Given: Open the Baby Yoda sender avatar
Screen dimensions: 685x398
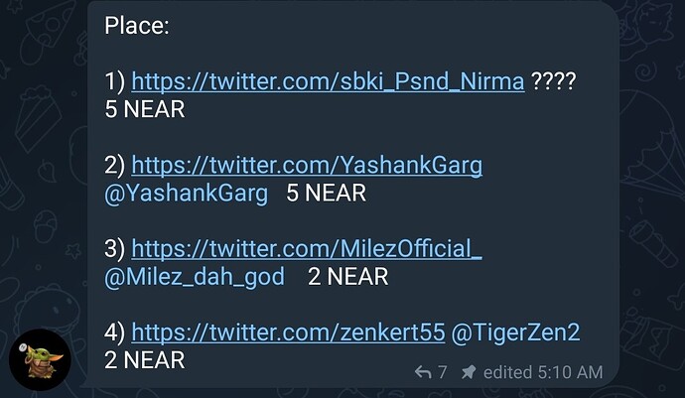Looking at the screenshot, I should 40,359.
